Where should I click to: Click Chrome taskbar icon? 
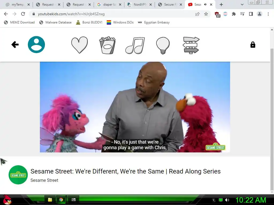(x=61, y=200)
